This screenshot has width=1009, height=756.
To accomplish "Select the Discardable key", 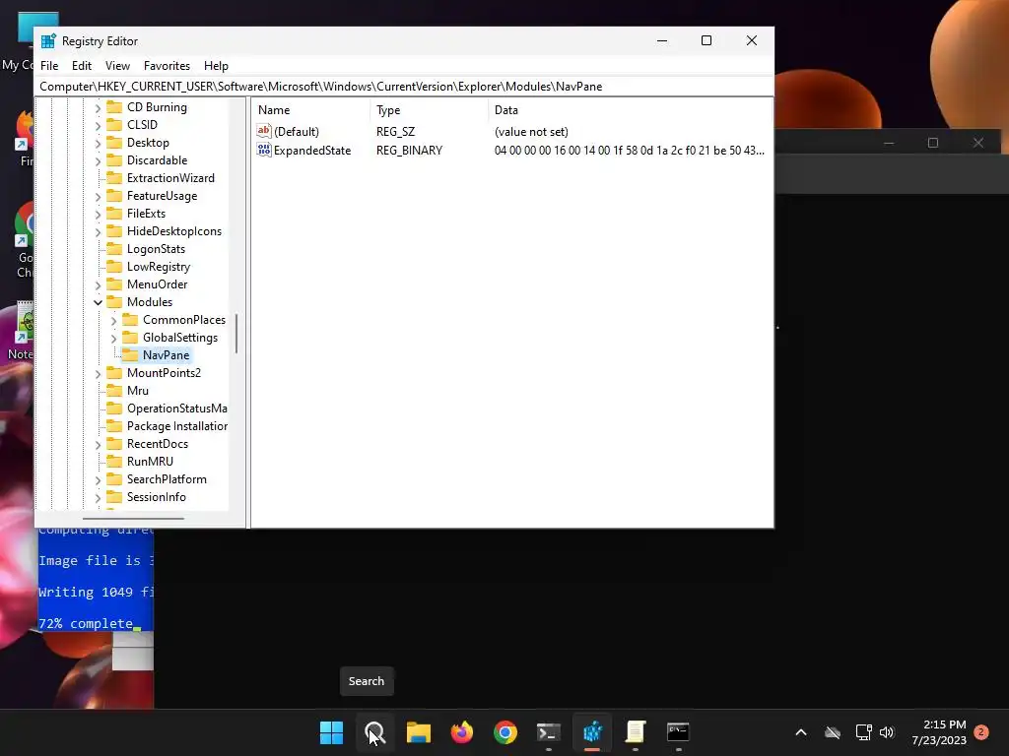I will 157,160.
